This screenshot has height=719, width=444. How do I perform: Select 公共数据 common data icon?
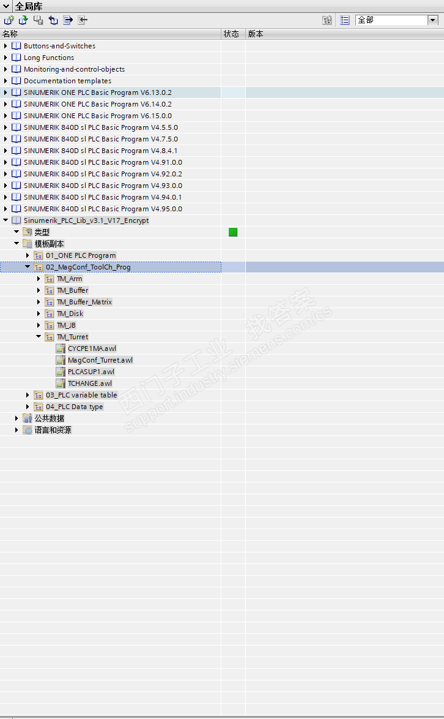pyautogui.click(x=28, y=418)
